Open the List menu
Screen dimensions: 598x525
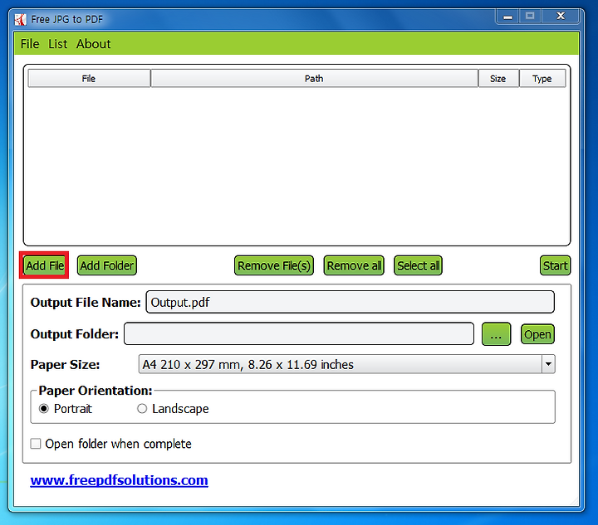click(x=57, y=44)
